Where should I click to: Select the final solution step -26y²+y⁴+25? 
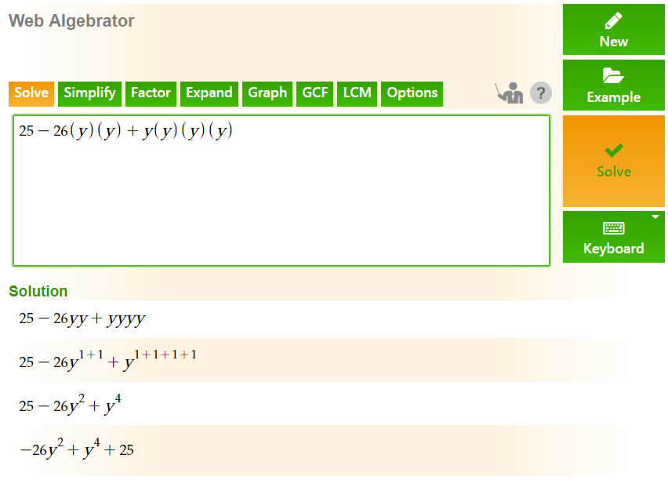(x=77, y=449)
